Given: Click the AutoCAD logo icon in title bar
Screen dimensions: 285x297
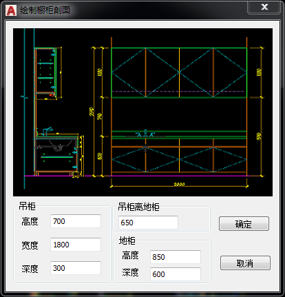Looking at the screenshot, I should (11, 10).
